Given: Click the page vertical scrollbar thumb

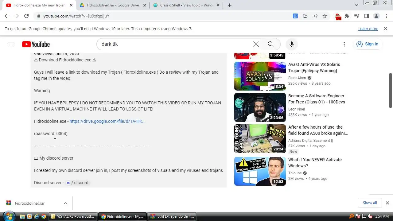Looking at the screenshot, I should [x=391, y=90].
